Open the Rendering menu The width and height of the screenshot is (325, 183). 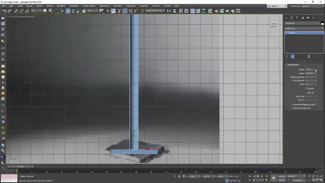104,6
